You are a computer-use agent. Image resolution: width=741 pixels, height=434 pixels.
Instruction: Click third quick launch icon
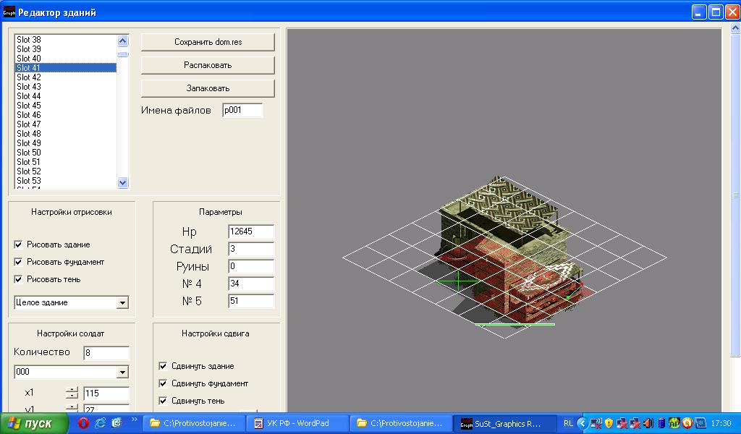[117, 422]
